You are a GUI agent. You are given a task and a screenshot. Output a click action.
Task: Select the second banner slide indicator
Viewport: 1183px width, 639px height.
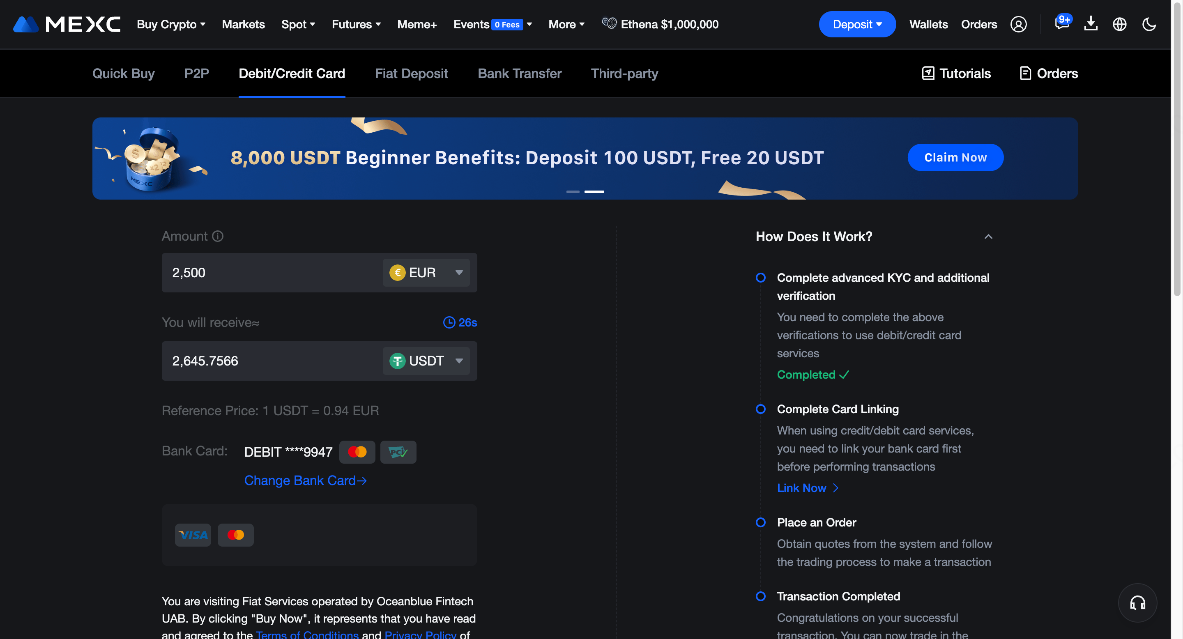594,191
